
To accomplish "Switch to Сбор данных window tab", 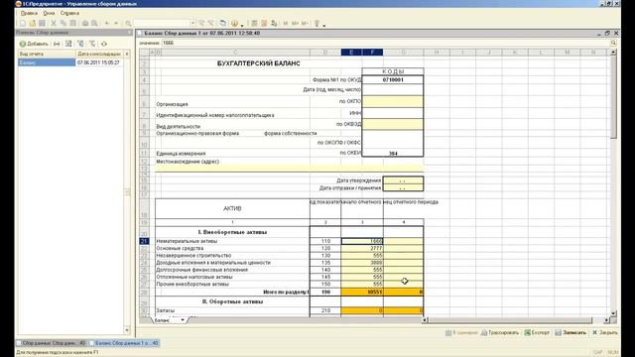I will pos(51,343).
